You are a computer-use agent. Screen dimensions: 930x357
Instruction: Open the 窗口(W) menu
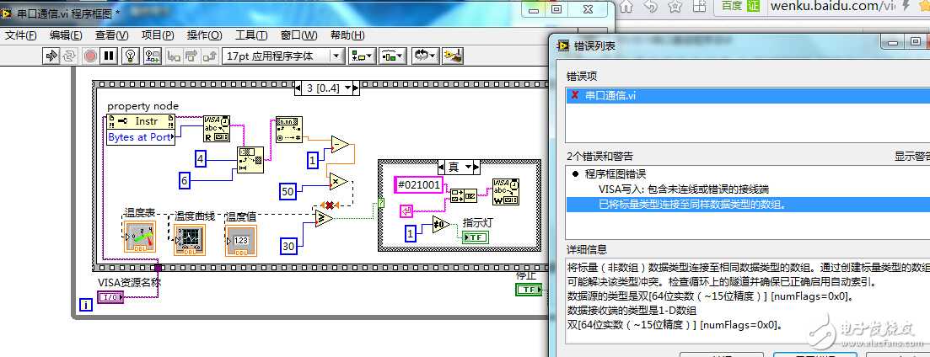[x=299, y=35]
